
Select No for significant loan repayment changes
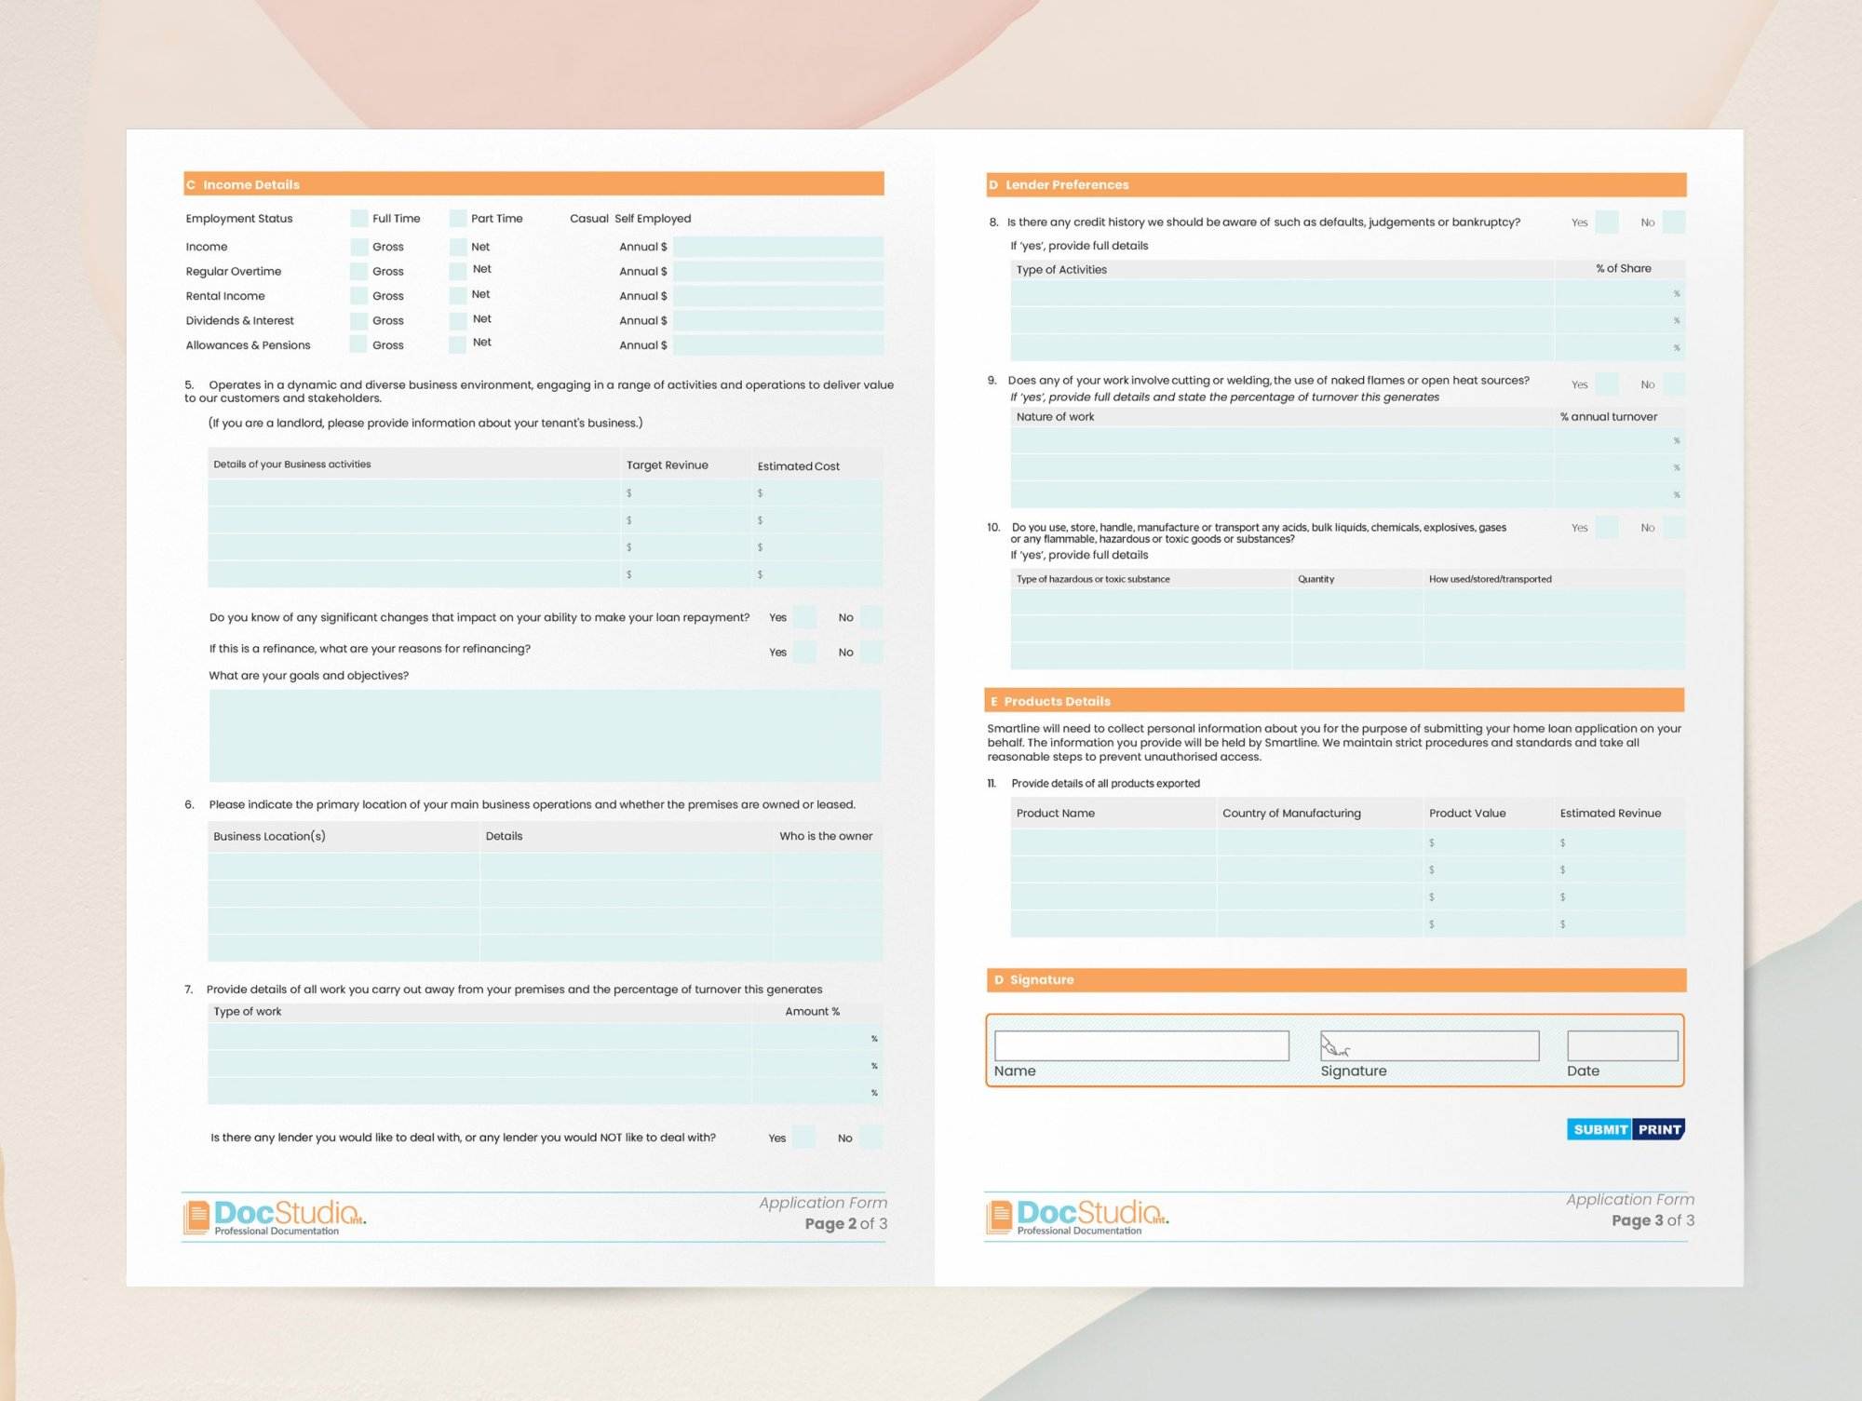[871, 617]
